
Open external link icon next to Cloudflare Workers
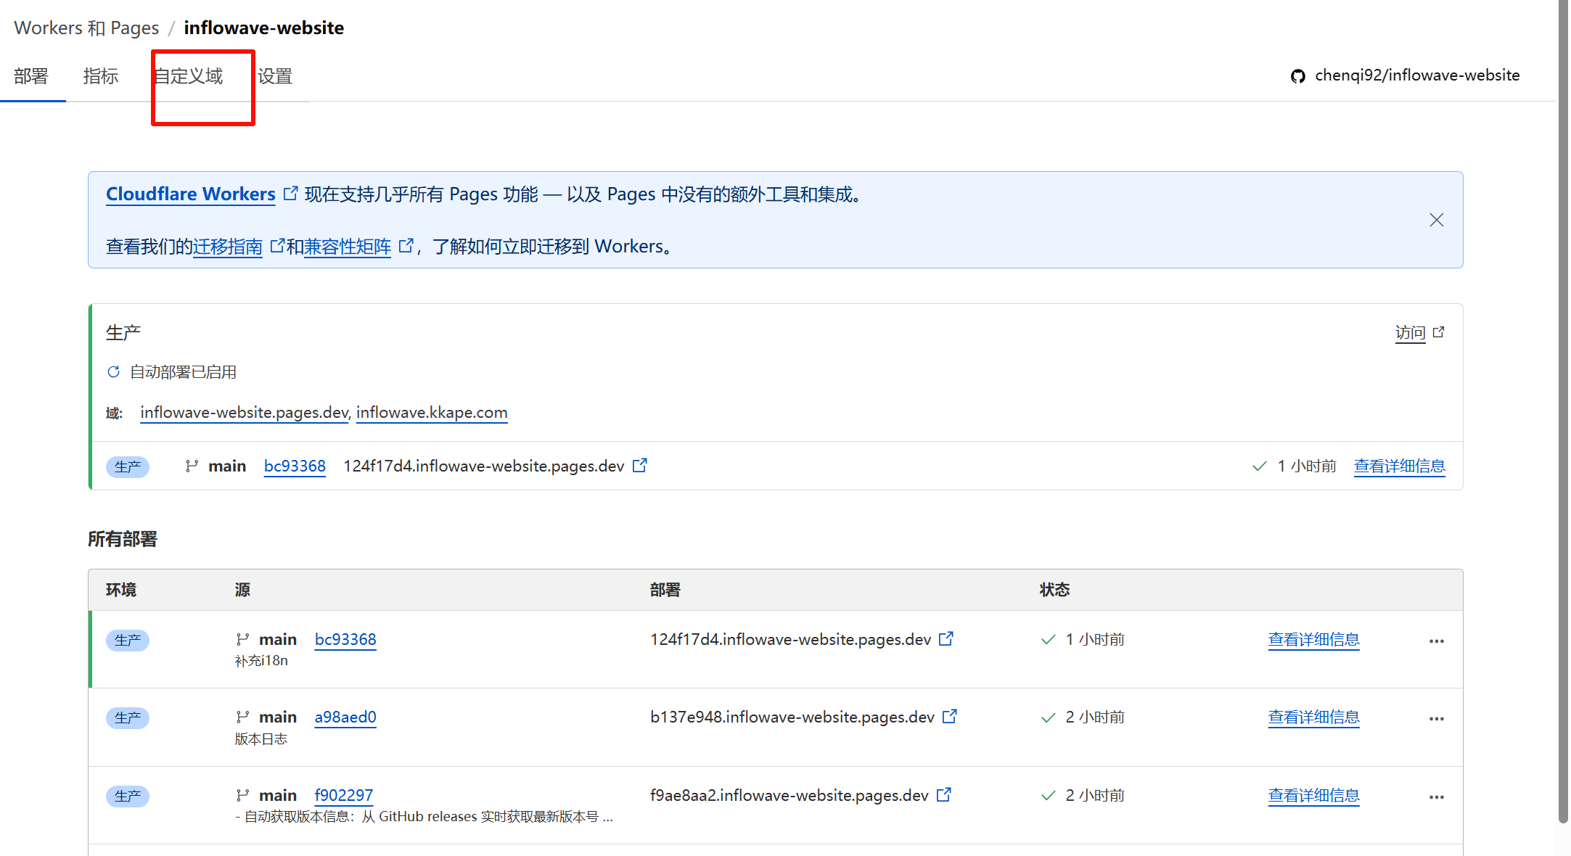(290, 194)
